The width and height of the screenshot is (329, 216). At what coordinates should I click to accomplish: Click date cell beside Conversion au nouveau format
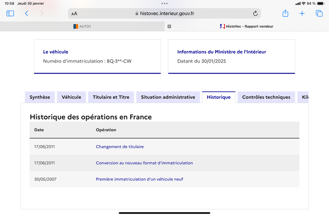tap(44, 163)
